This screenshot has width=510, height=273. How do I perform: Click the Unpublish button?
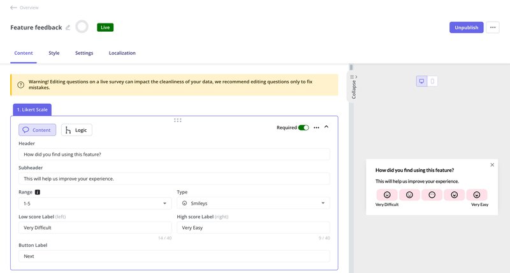(x=466, y=27)
